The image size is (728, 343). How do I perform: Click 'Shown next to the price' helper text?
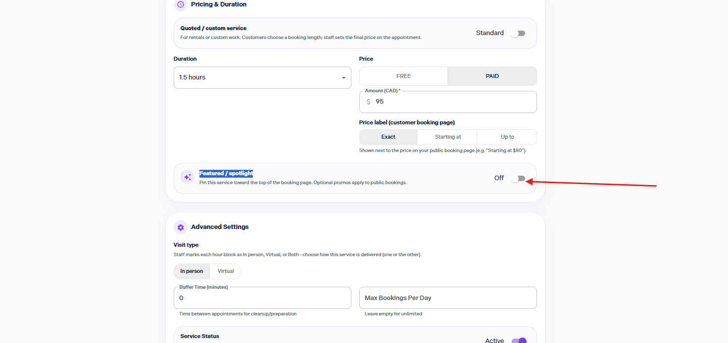coord(442,151)
